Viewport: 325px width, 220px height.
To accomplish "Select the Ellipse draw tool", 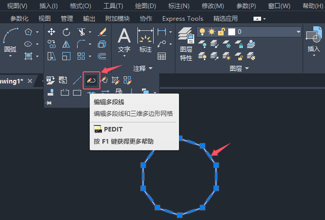I will [x=28, y=44].
